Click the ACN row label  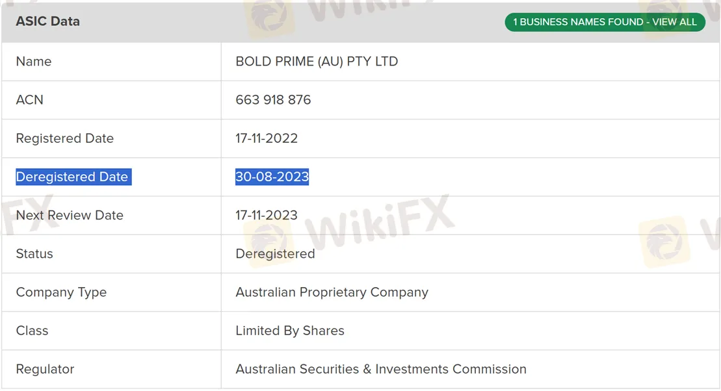click(30, 100)
